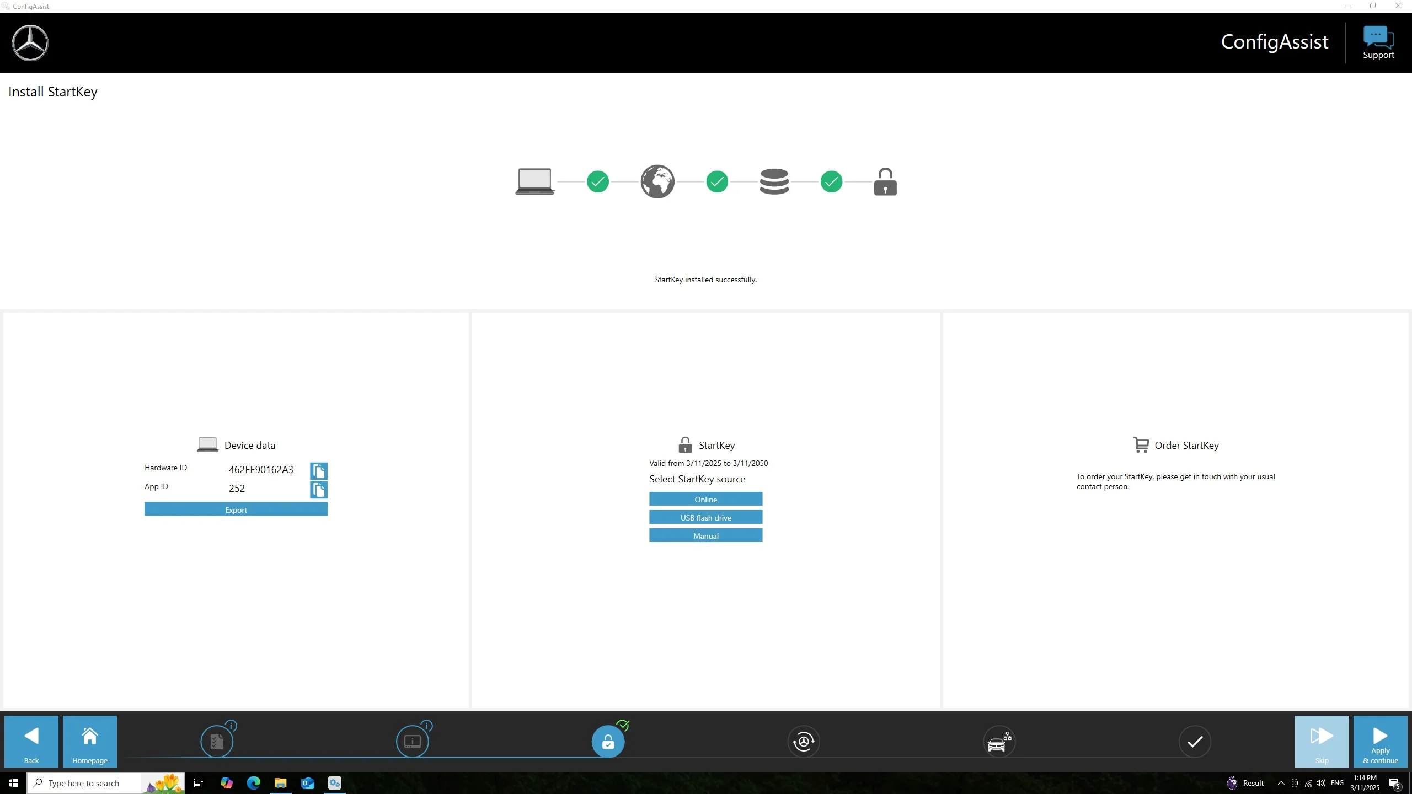Click the Order StartKey cart icon

[x=1141, y=444]
